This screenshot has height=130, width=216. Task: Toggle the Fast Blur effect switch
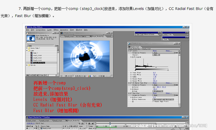pyautogui.click(x=131, y=93)
